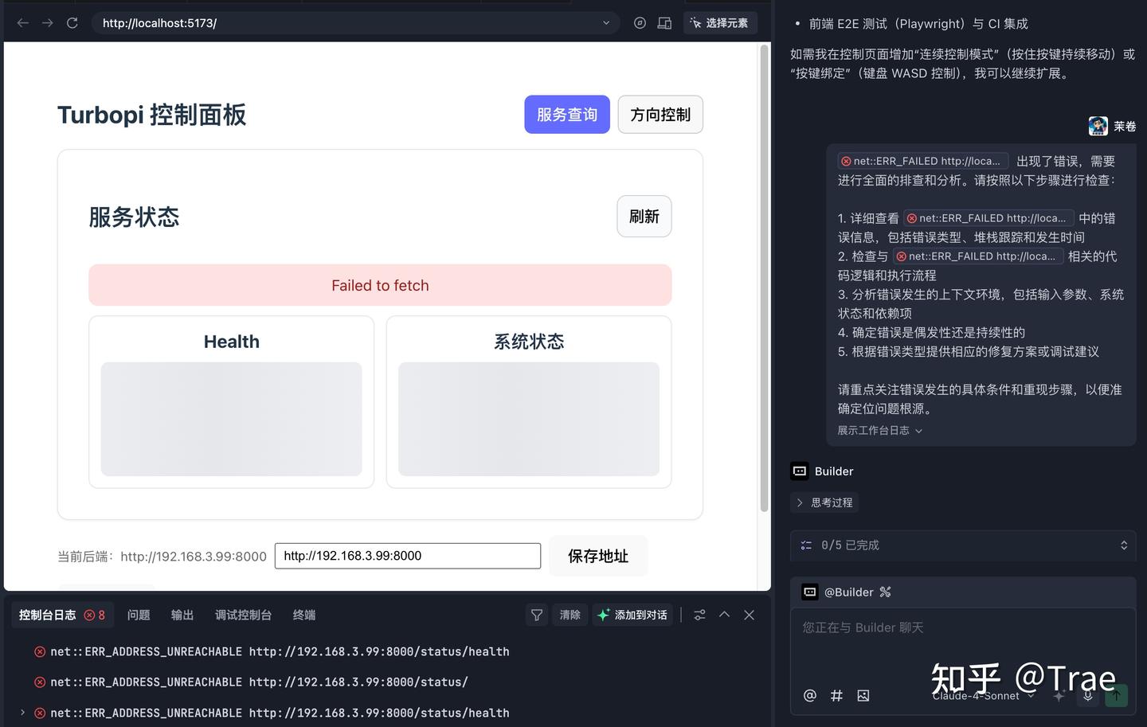
Task: Open the 问题 tab
Action: (139, 615)
